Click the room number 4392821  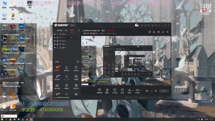click(109, 33)
